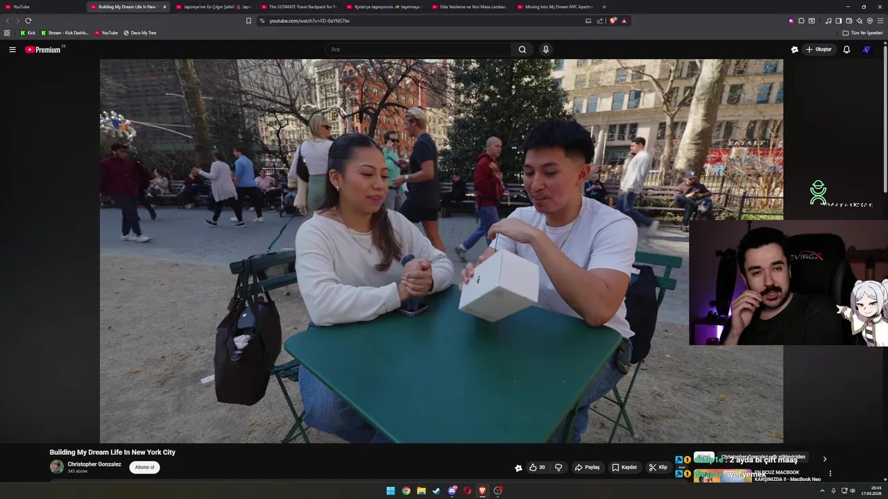Open the suggested video three-dot menu

tap(830, 474)
